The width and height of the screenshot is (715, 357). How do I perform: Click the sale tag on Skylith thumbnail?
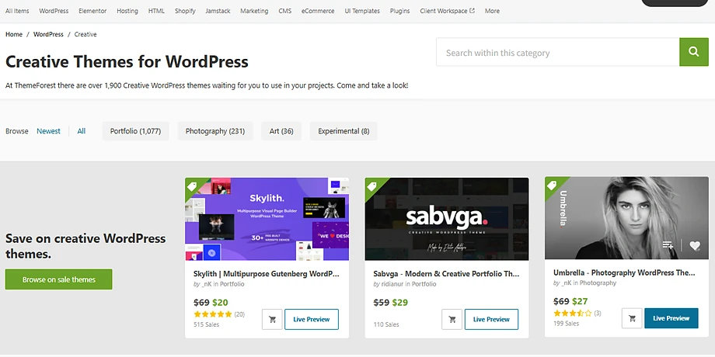click(191, 185)
